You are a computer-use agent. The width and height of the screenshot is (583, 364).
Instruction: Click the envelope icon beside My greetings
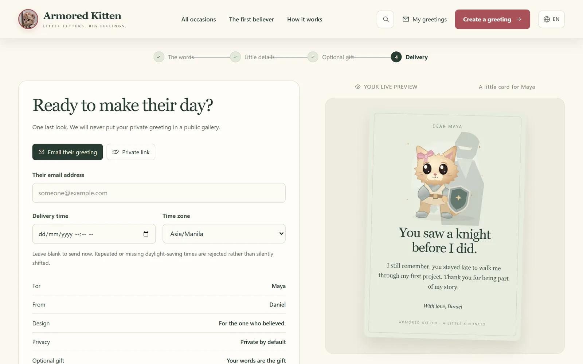pos(406,19)
